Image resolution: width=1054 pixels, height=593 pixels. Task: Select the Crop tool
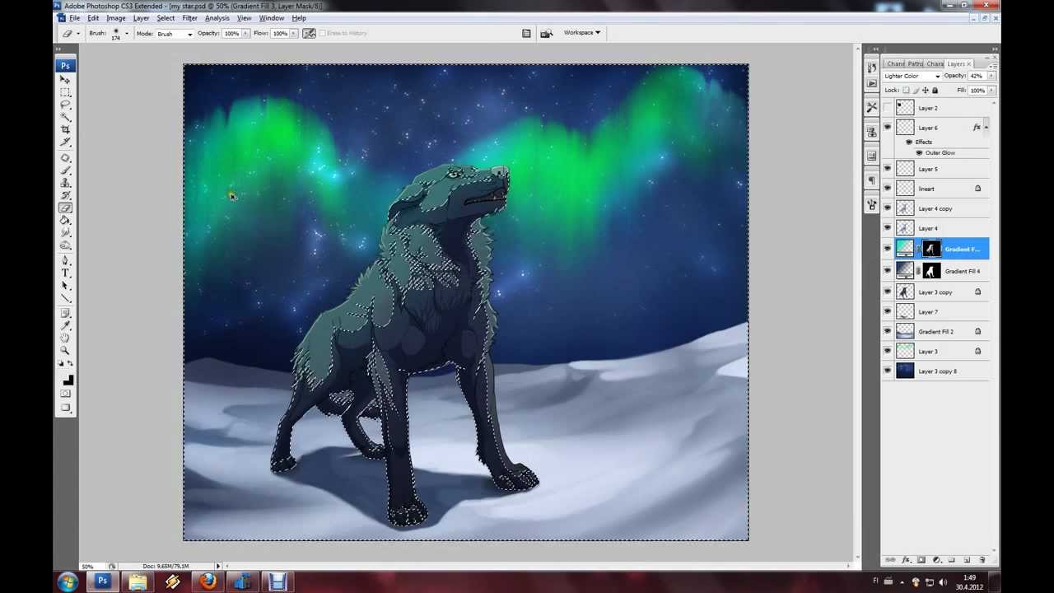tap(65, 128)
